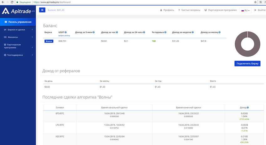Click the hamburger menu toggle button
The image size is (266, 145).
(42, 10)
